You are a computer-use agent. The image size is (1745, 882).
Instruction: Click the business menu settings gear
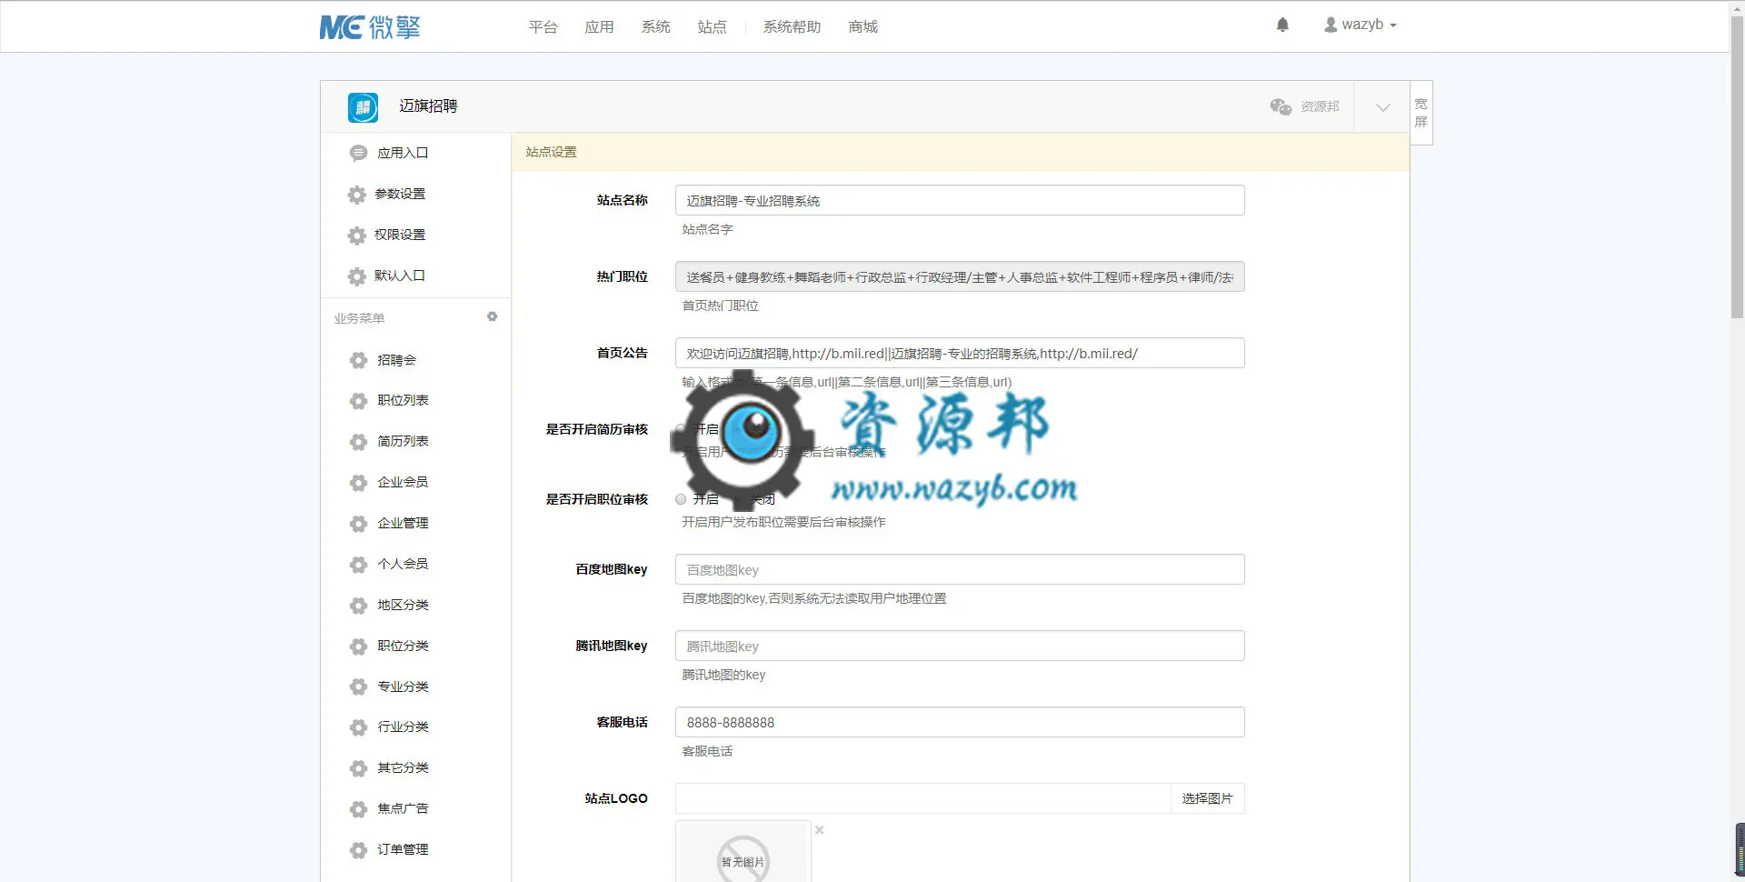(492, 316)
